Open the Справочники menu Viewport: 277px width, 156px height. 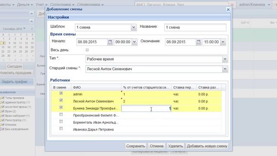(90, 5)
